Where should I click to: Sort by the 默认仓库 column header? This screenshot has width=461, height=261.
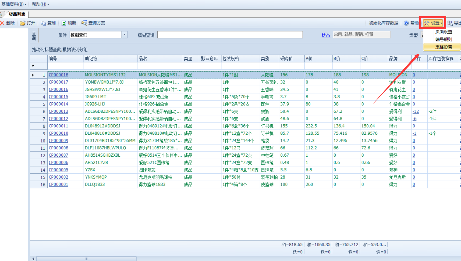(x=209, y=59)
